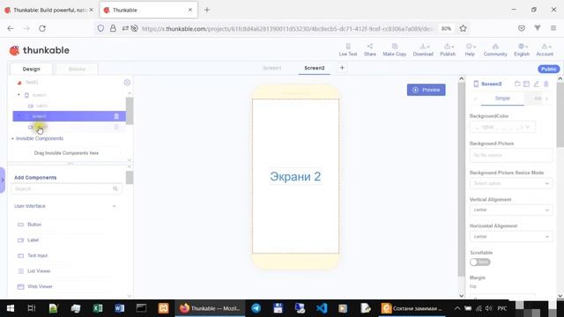564x317 pixels.
Task: Select the Text Input component
Action: [x=37, y=255]
